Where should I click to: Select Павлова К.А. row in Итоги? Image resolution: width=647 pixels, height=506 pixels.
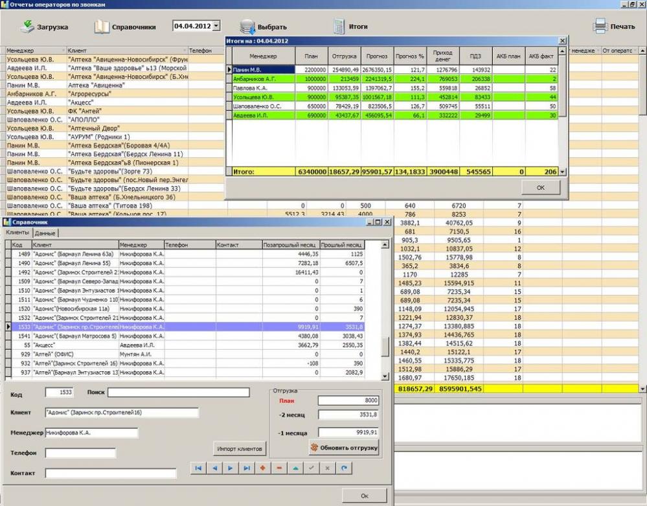pos(395,88)
